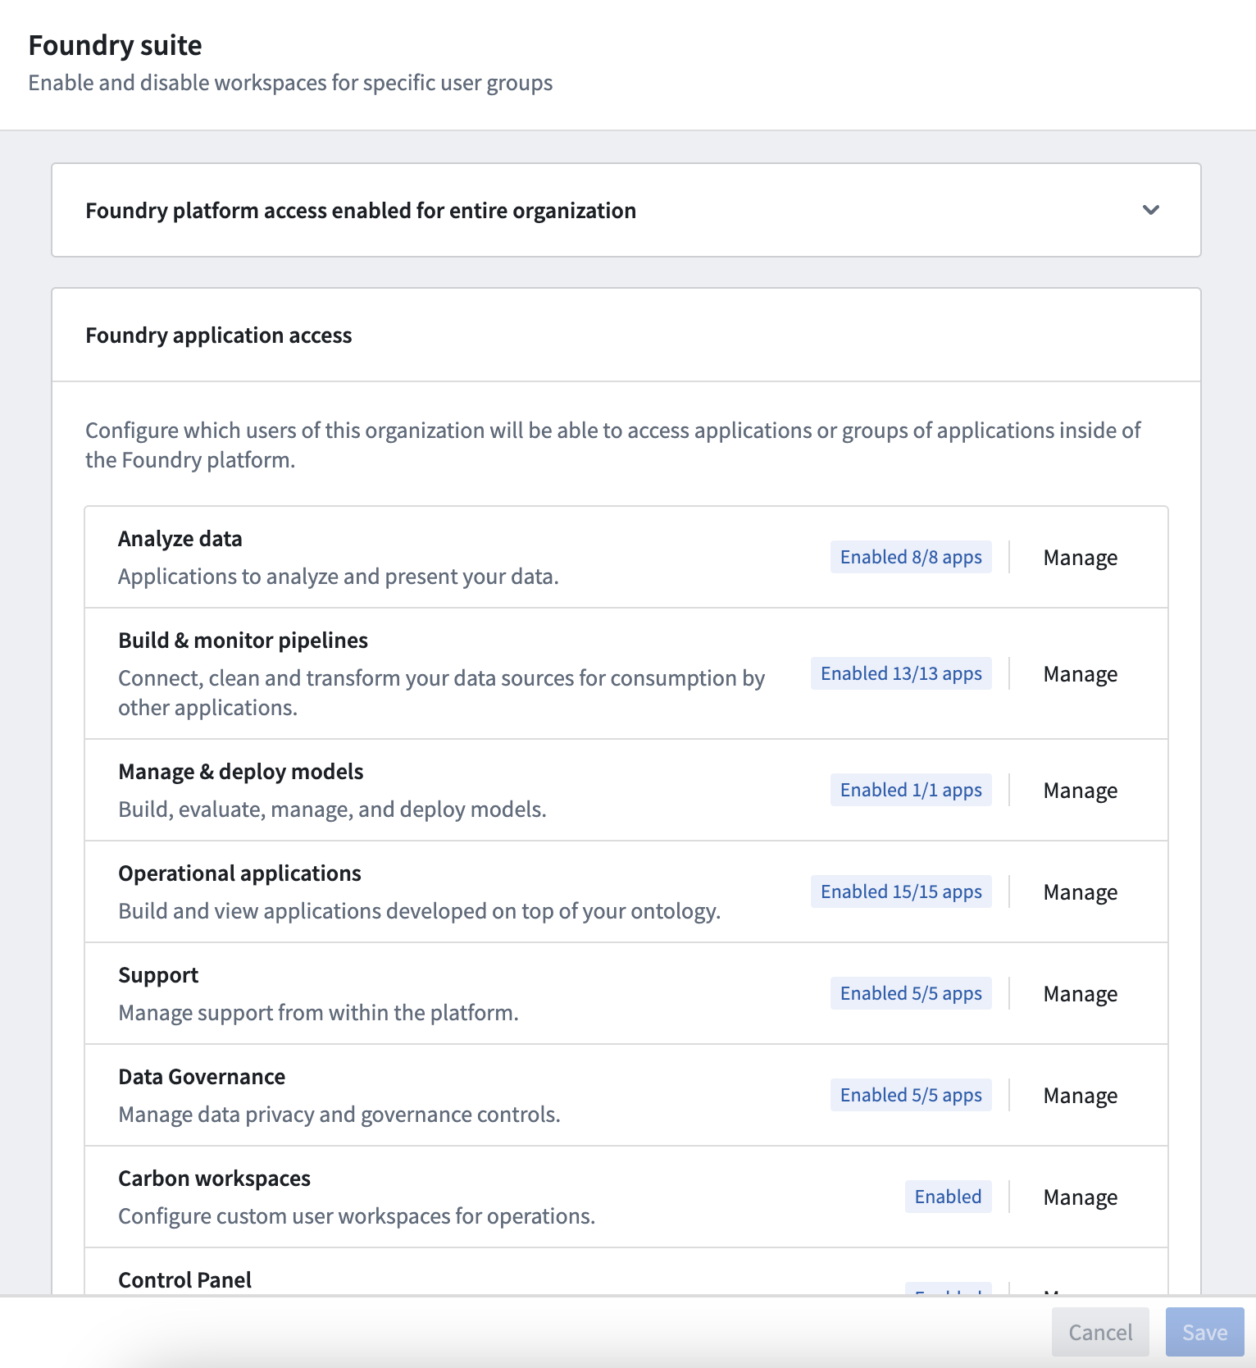
Task: Click the Enabled 15/15 apps badge
Action: (x=901, y=891)
